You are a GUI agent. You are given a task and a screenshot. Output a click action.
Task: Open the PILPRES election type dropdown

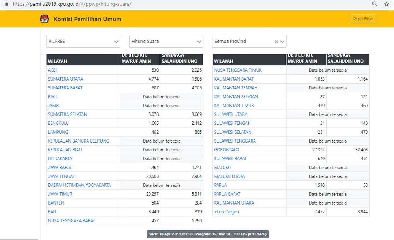83,41
